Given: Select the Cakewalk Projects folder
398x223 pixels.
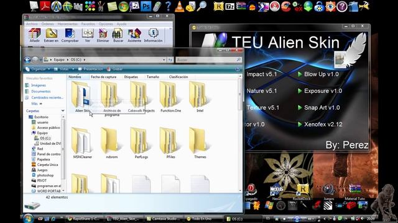Looking at the screenshot, I should coord(141,97).
